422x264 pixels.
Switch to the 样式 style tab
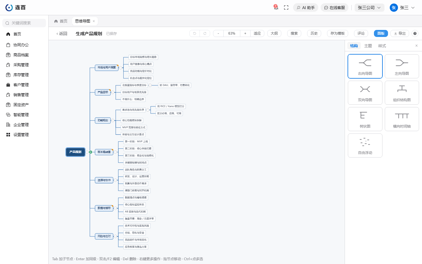tap(382, 46)
